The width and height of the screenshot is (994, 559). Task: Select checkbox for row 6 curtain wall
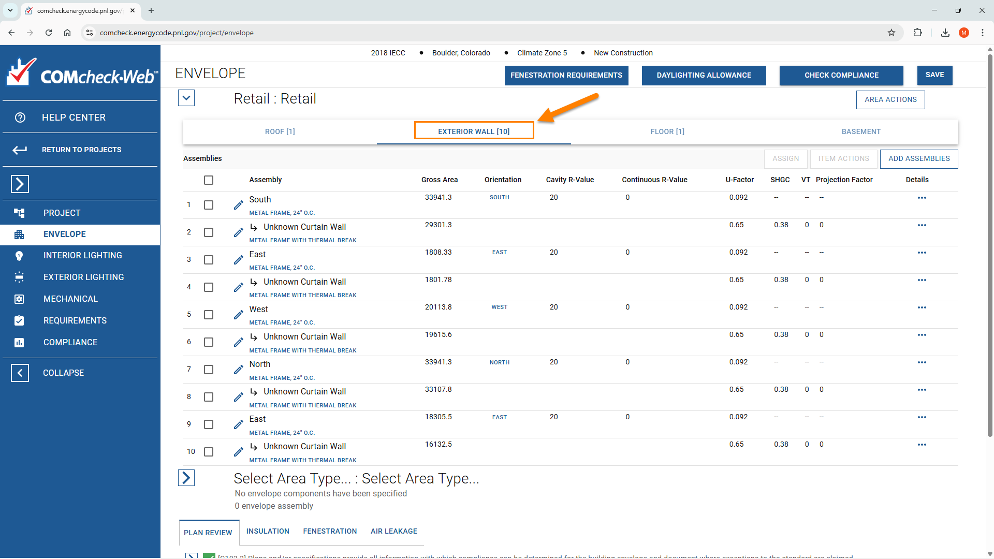pyautogui.click(x=209, y=342)
